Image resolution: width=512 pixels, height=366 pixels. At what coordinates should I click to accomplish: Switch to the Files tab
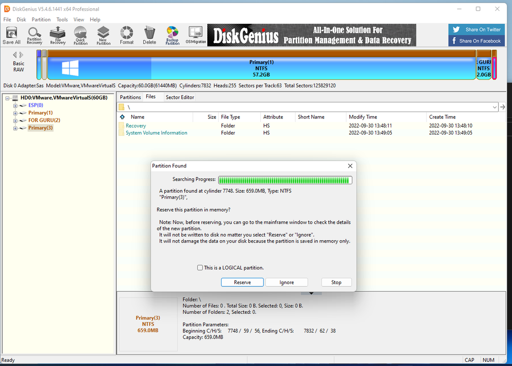pos(151,97)
